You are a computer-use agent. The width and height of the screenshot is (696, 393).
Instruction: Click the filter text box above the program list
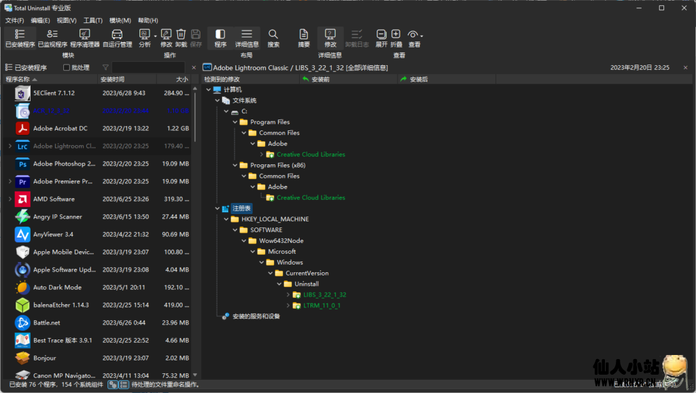(x=148, y=68)
